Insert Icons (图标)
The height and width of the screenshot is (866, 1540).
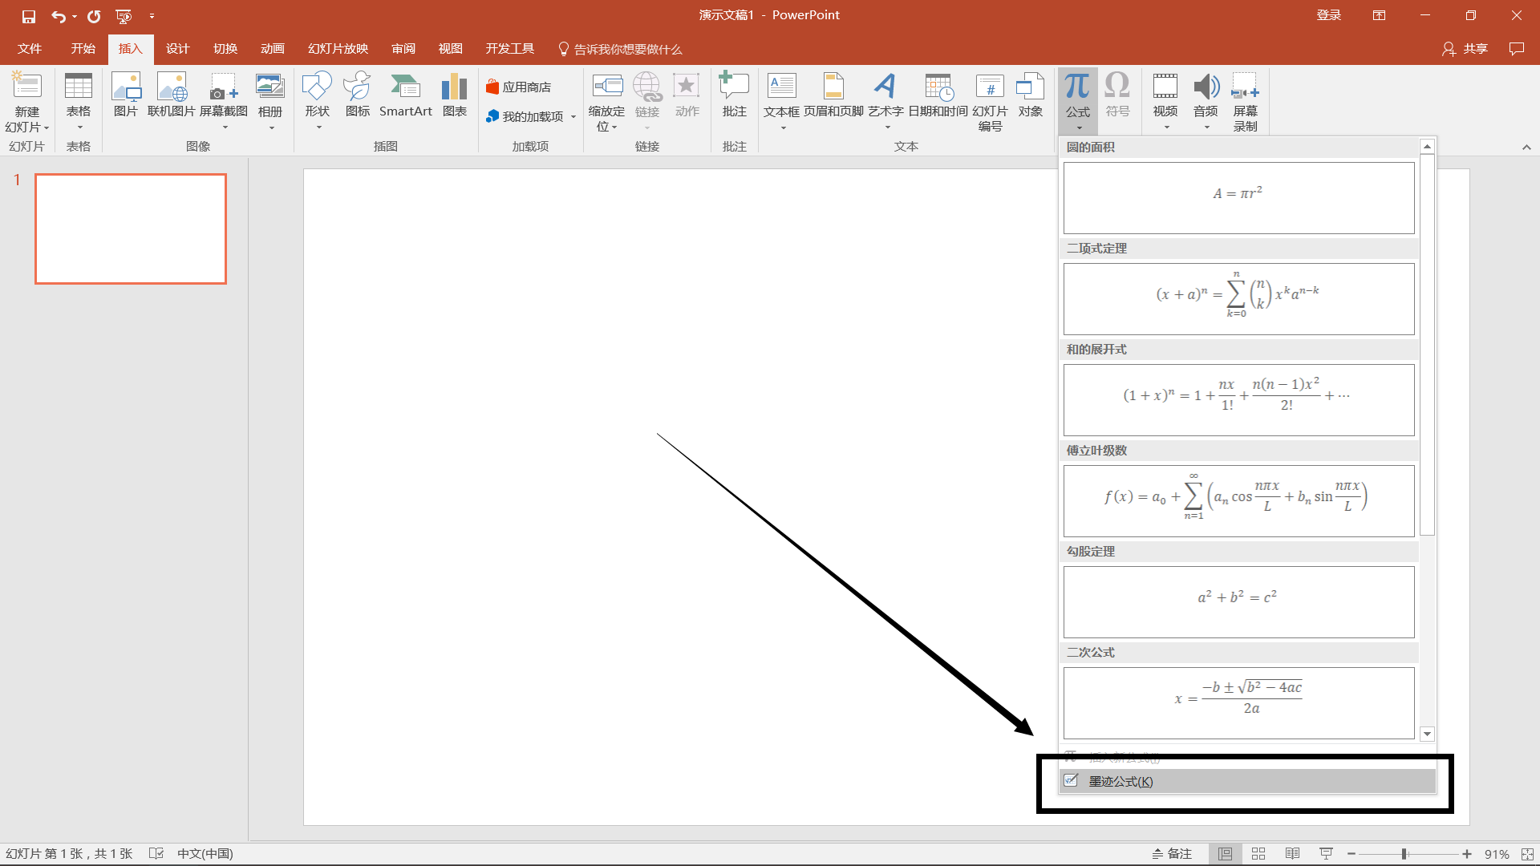click(x=358, y=96)
